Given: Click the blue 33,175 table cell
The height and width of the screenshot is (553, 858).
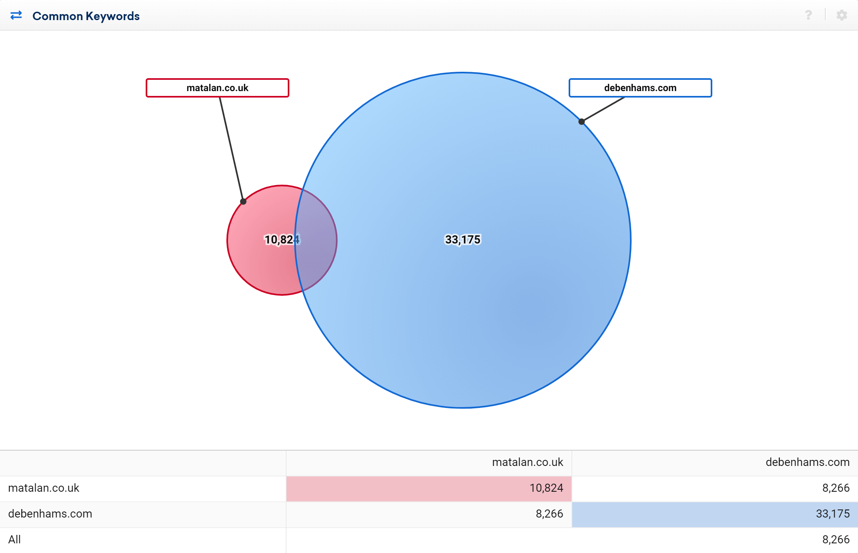Looking at the screenshot, I should [x=715, y=514].
